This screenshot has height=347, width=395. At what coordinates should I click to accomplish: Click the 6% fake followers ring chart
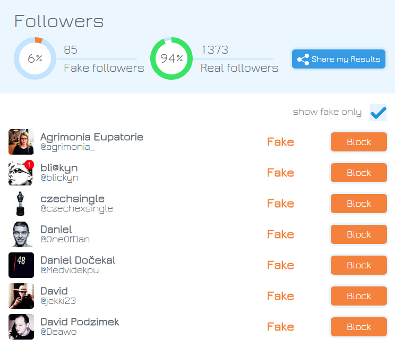(35, 58)
